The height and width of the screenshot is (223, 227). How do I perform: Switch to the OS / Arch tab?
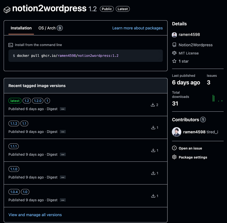pos(50,28)
